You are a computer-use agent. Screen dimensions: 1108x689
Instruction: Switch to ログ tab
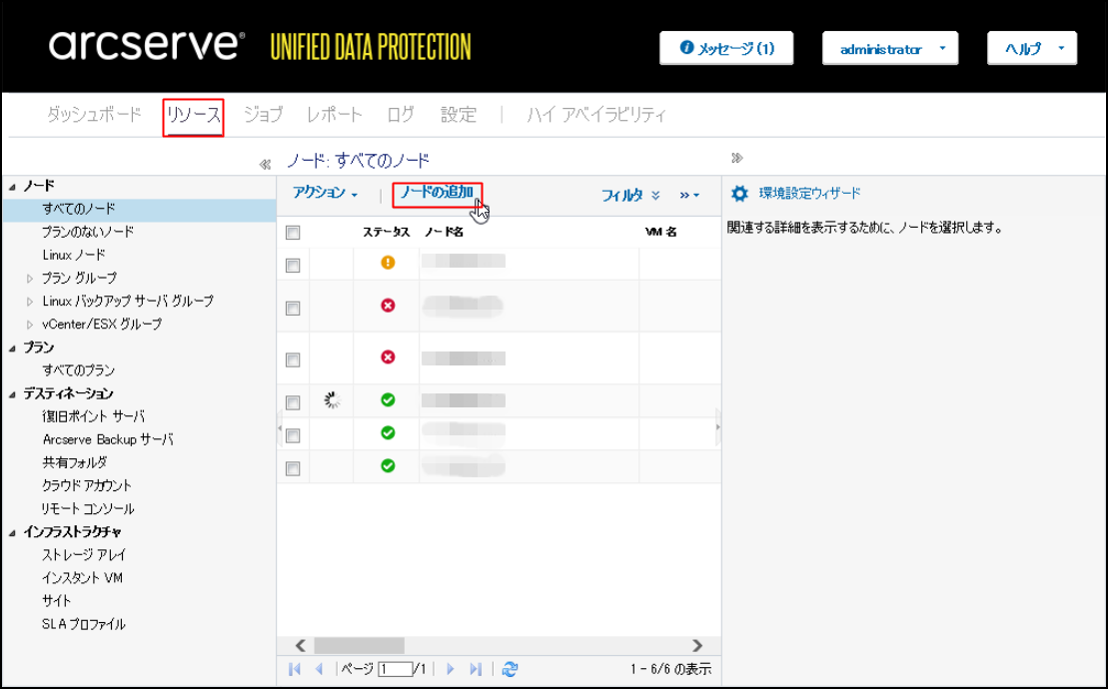(401, 115)
